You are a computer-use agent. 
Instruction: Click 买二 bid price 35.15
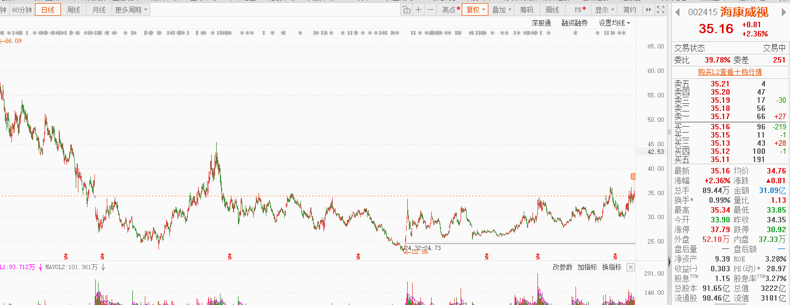tap(720, 135)
